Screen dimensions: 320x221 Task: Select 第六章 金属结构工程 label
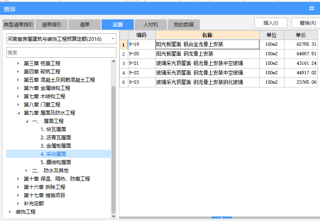pos(47,88)
